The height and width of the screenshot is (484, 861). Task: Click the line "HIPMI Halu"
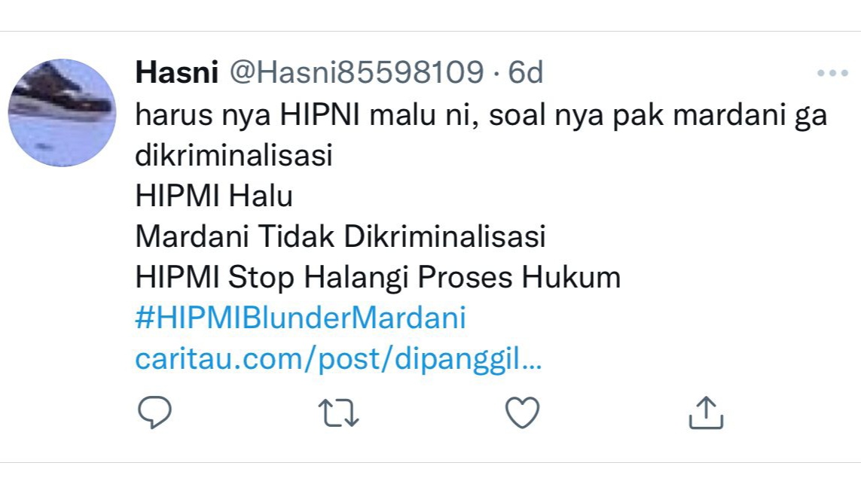click(x=214, y=196)
